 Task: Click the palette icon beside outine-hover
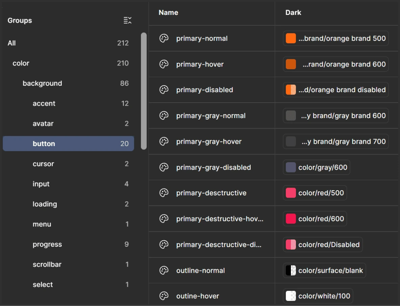164,296
